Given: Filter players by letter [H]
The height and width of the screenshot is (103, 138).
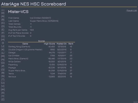Looking at the screenshot, I should 3,40.
